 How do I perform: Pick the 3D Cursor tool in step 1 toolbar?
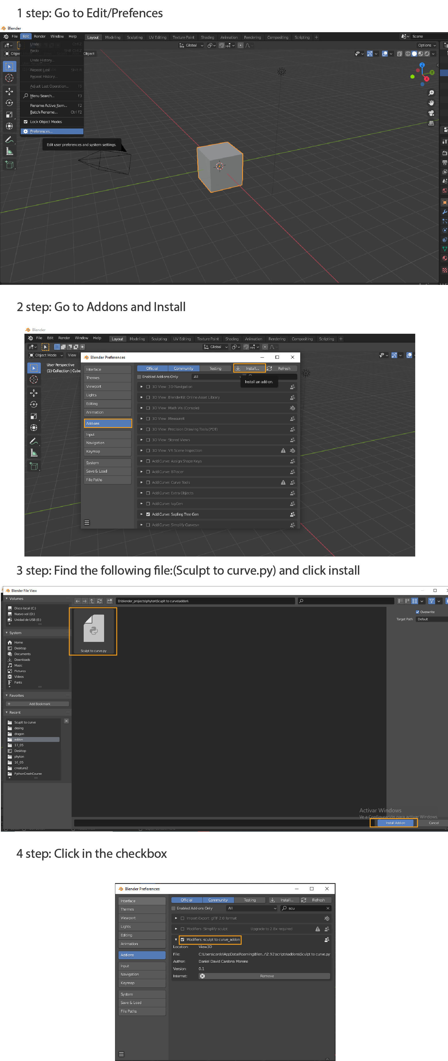(x=9, y=78)
